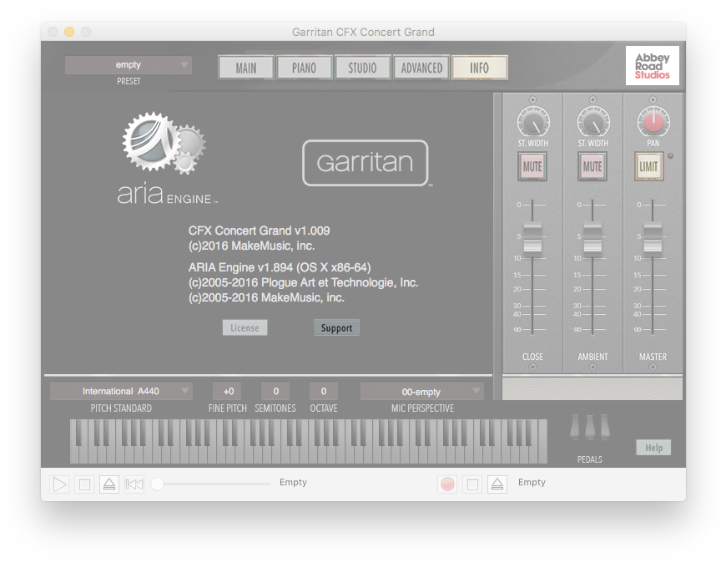Minimize the window with the yellow button

tap(69, 32)
